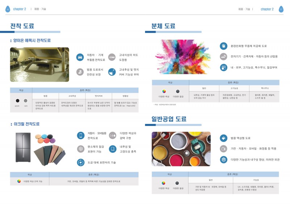Open the paint cans and brushes photo
This screenshot has width=290, height=205.
181,149
